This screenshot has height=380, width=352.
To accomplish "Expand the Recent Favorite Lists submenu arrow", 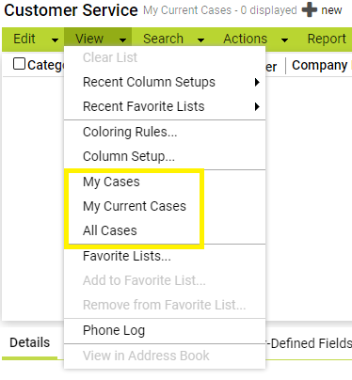I will coord(257,106).
